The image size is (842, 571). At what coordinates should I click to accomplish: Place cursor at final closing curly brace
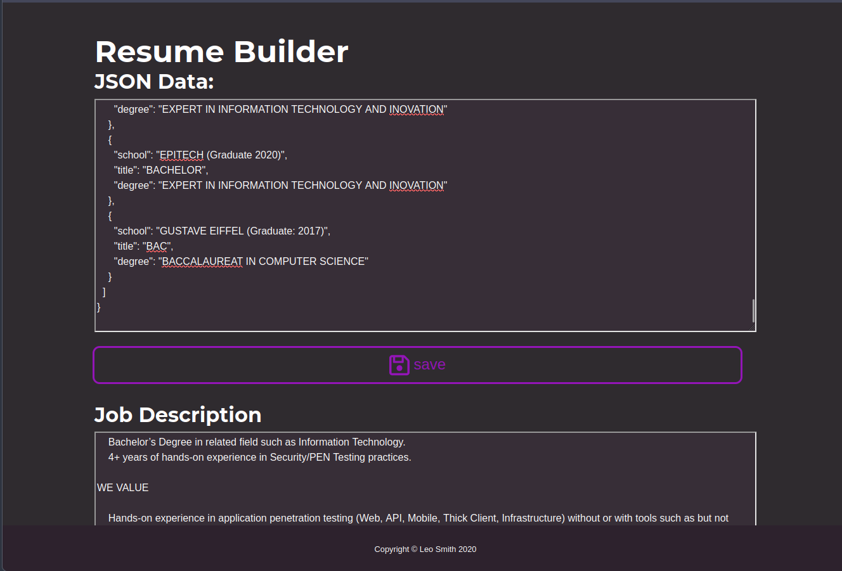99,307
